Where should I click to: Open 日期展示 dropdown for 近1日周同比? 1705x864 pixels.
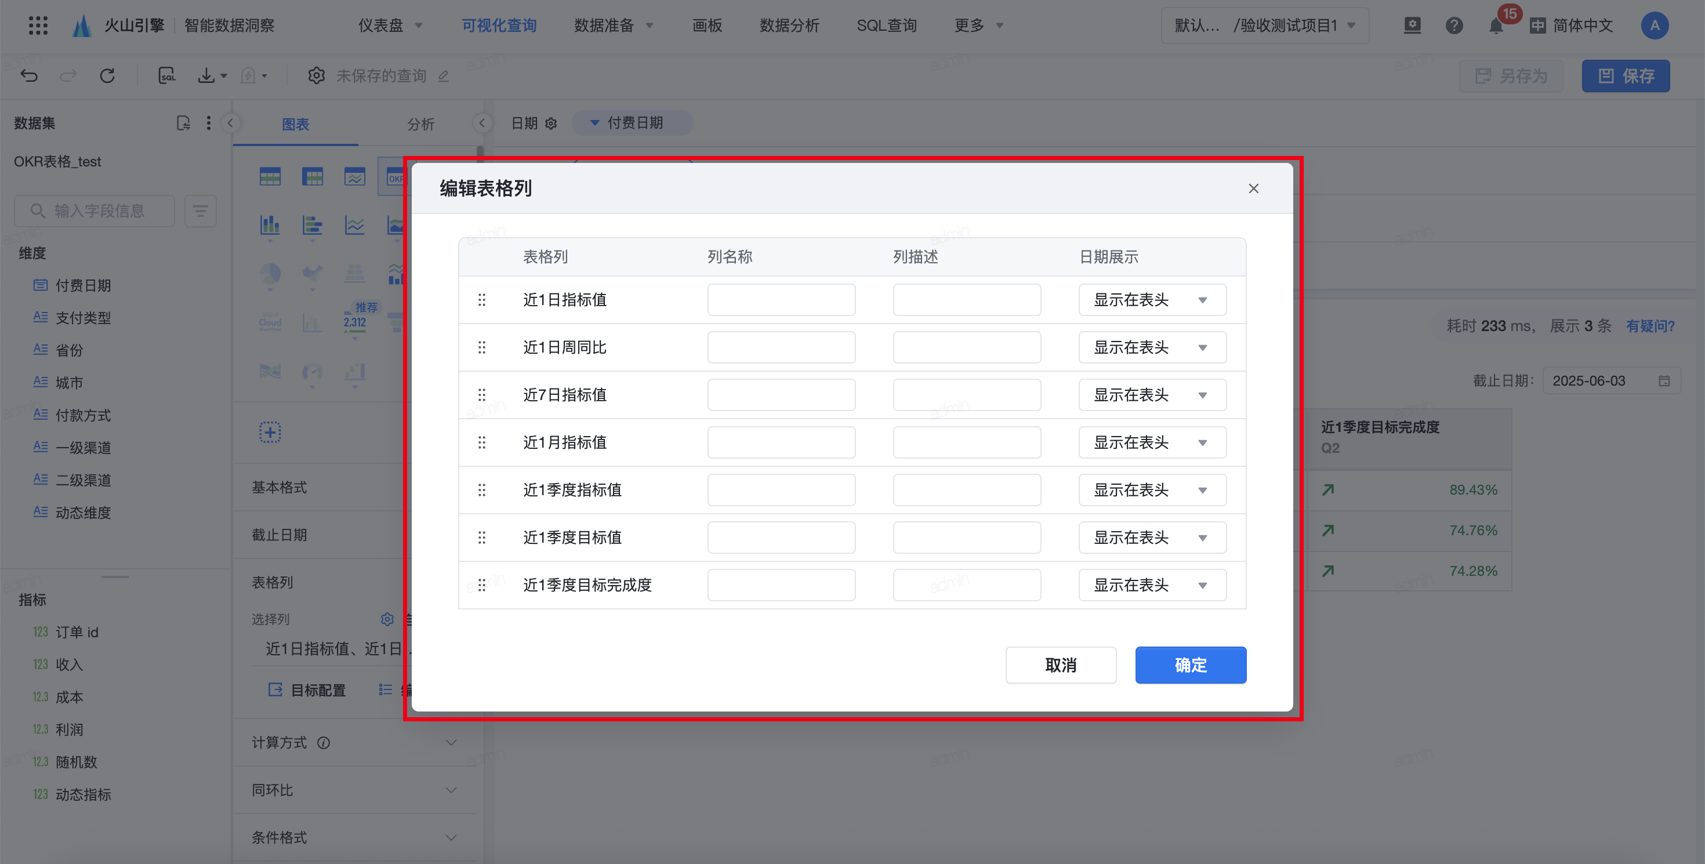[1152, 348]
